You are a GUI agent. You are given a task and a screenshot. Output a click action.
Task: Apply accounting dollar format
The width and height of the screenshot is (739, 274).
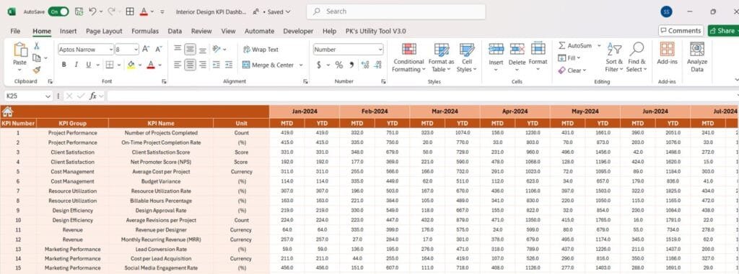(x=318, y=65)
